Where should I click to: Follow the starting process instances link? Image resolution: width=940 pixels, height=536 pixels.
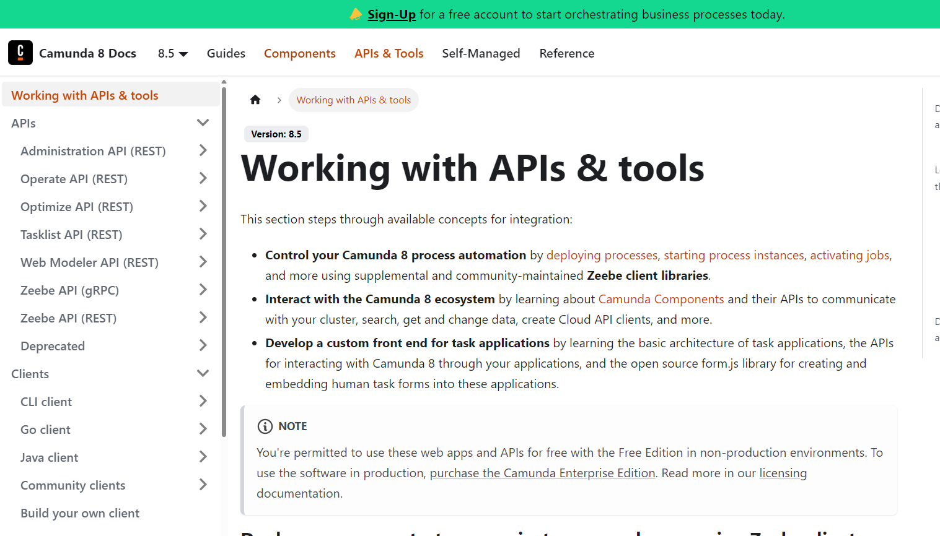point(734,255)
